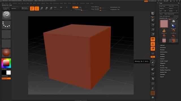
Task: Expand the Morph Target section
Action: tap(164, 61)
